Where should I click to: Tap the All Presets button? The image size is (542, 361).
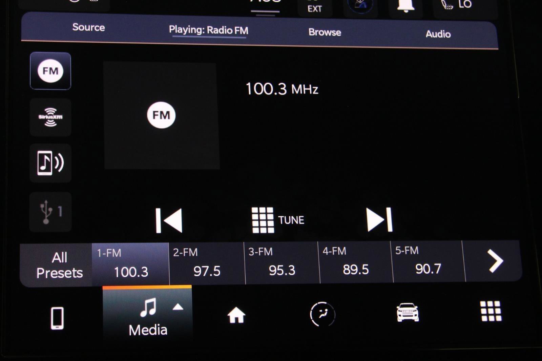pyautogui.click(x=59, y=265)
